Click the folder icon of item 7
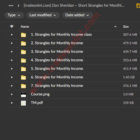 pyautogui.click(x=24, y=86)
